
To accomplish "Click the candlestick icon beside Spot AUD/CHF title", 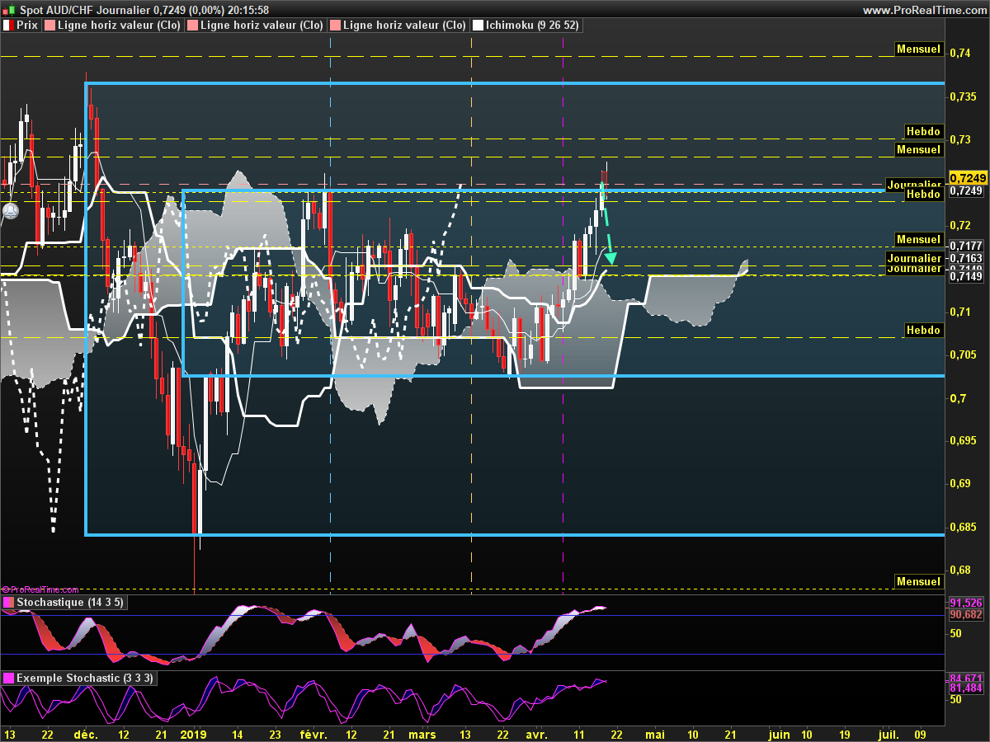I will [10, 10].
